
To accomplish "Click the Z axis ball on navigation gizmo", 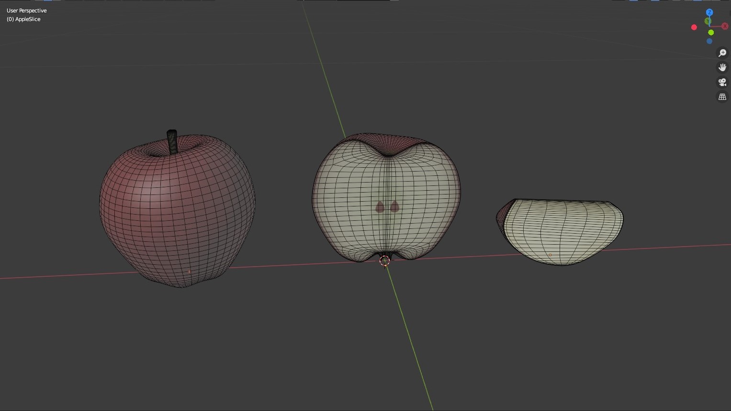I will (x=709, y=12).
